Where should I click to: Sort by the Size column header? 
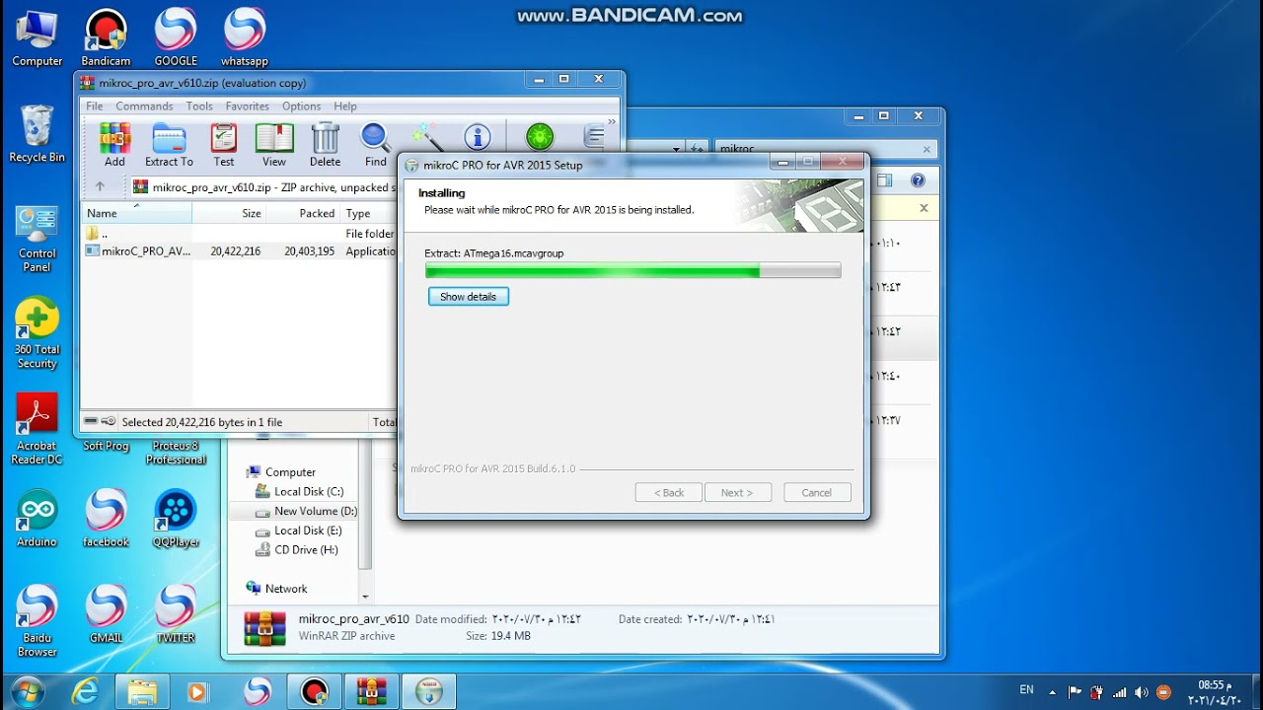tap(230, 213)
